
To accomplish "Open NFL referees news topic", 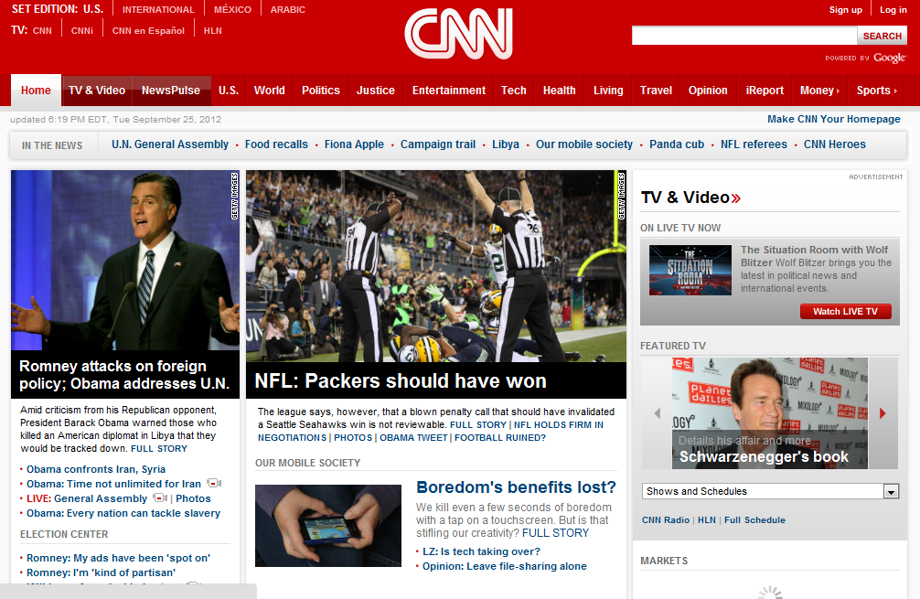I will tap(754, 144).
